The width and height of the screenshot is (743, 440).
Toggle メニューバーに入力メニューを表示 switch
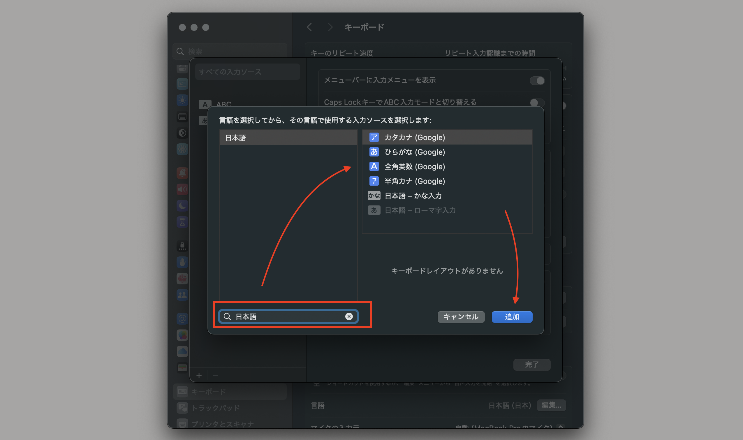(x=537, y=80)
